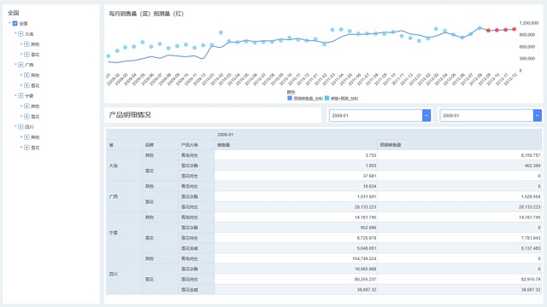Collapse the 全国 tree node arrow
The height and width of the screenshot is (307, 547).
(x=9, y=23)
